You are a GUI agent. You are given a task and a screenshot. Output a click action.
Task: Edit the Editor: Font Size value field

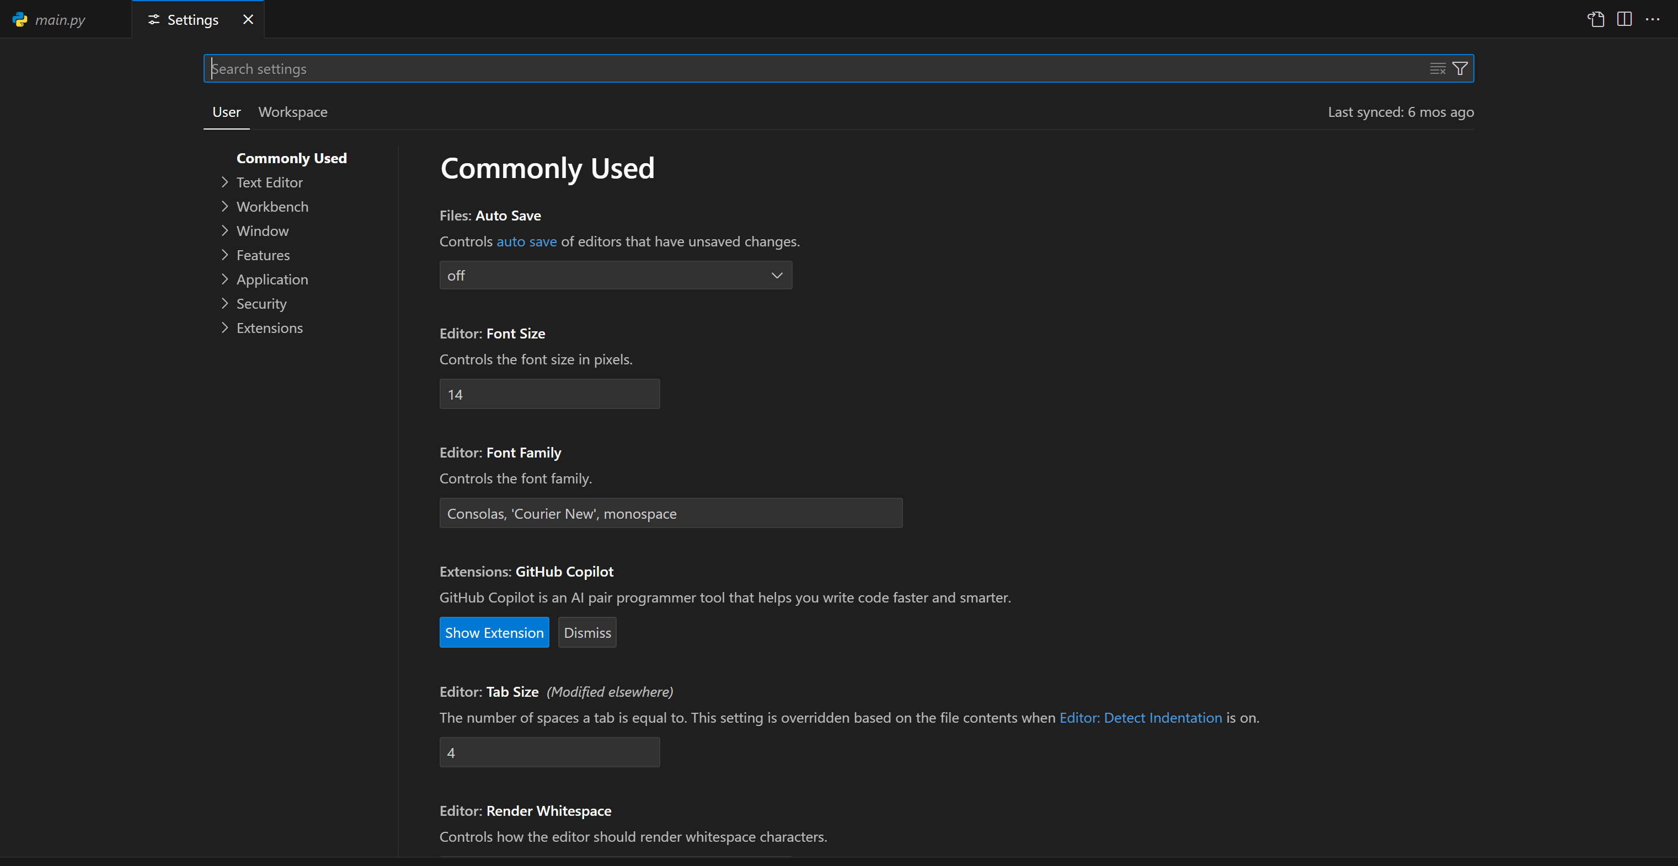[549, 393]
